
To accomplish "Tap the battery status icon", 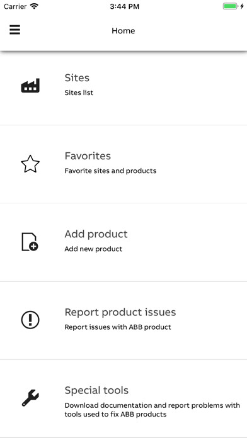I will tap(231, 6).
